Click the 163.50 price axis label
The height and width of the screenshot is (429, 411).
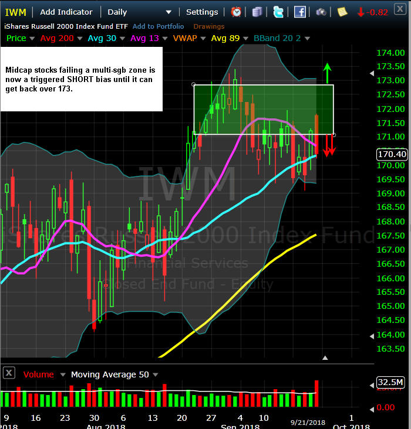pyautogui.click(x=390, y=349)
